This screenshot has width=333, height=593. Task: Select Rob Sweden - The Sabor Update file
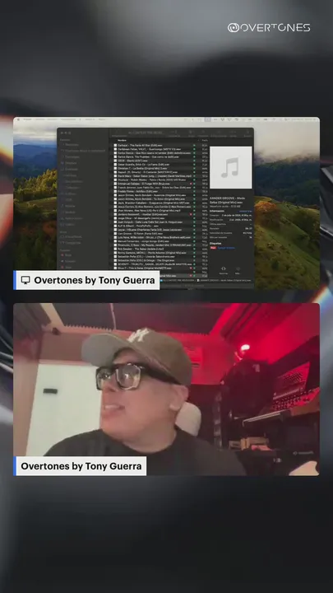coord(160,249)
